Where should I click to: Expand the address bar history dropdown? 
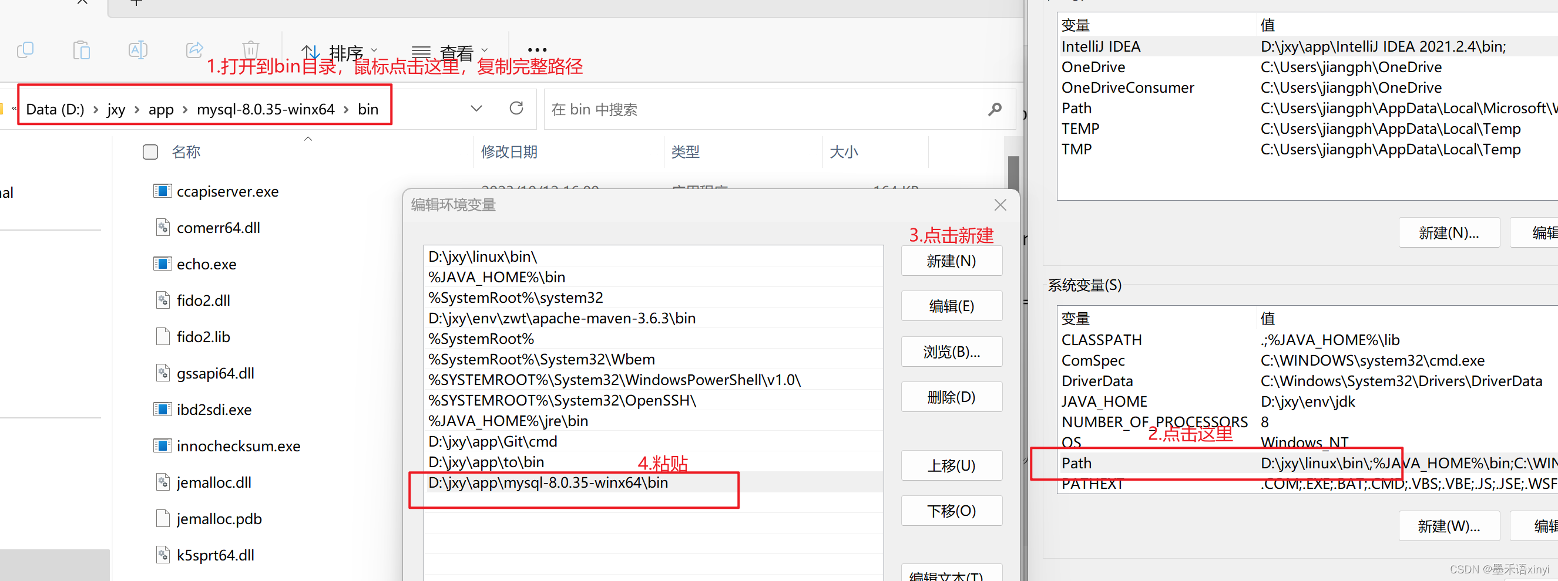[x=476, y=109]
